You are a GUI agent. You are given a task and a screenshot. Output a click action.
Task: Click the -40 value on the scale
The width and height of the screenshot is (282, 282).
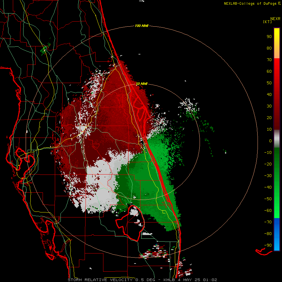click(x=268, y=187)
